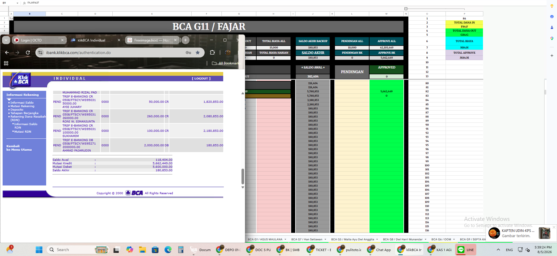Open File Explorer from the taskbar

coord(142,250)
